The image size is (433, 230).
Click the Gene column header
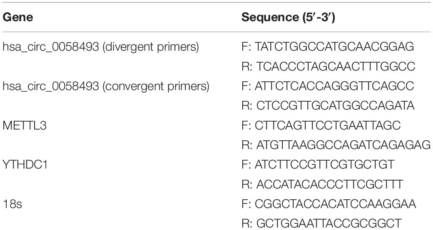coord(17,17)
